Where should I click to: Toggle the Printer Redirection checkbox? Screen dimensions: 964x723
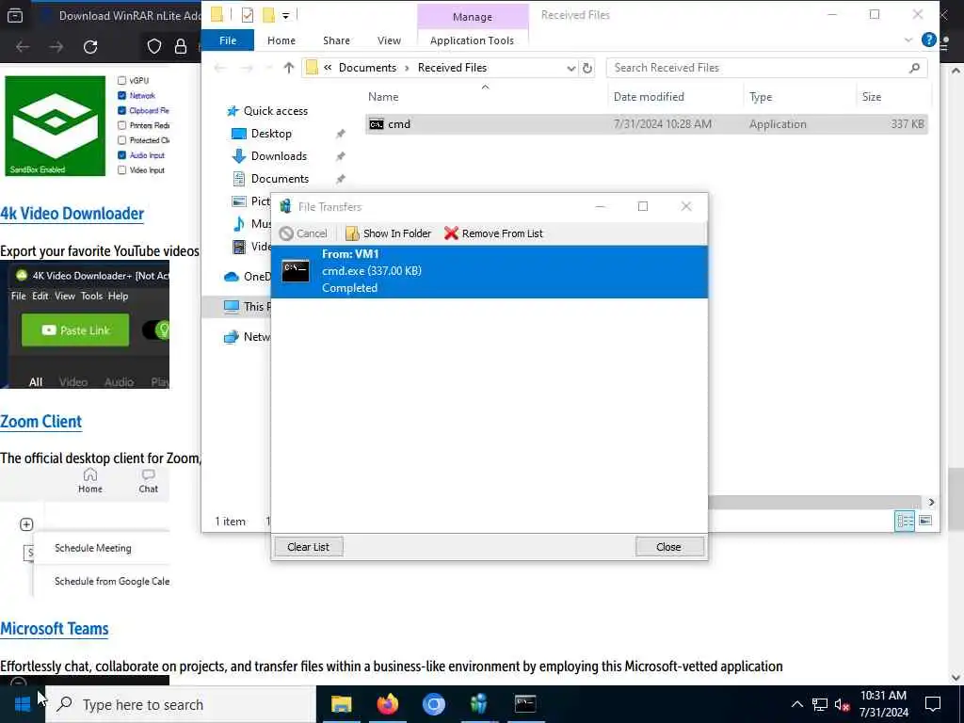121,125
